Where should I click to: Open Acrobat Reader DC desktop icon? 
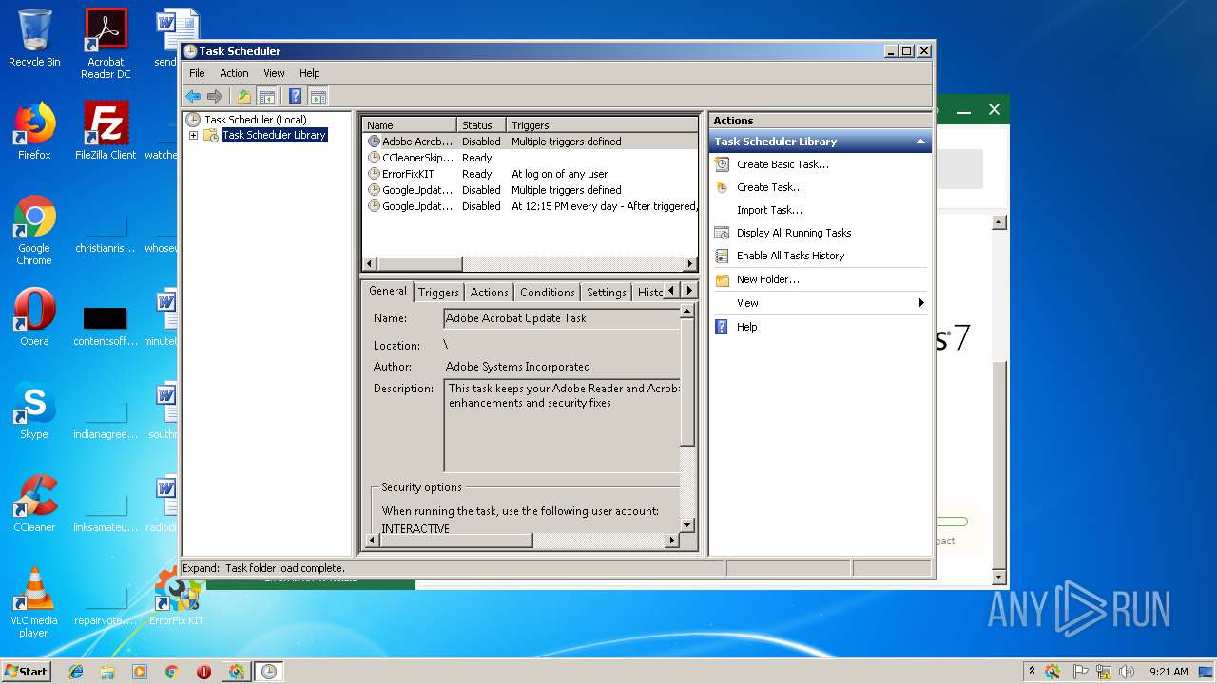pyautogui.click(x=106, y=44)
